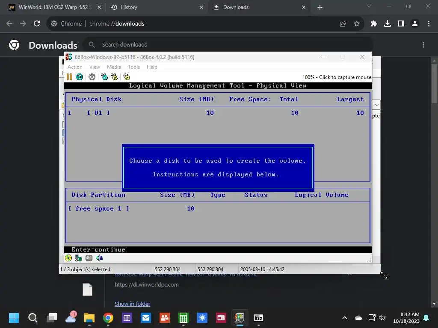The image size is (438, 328).
Task: Open the Action menu in 86Box
Action: [x=75, y=67]
